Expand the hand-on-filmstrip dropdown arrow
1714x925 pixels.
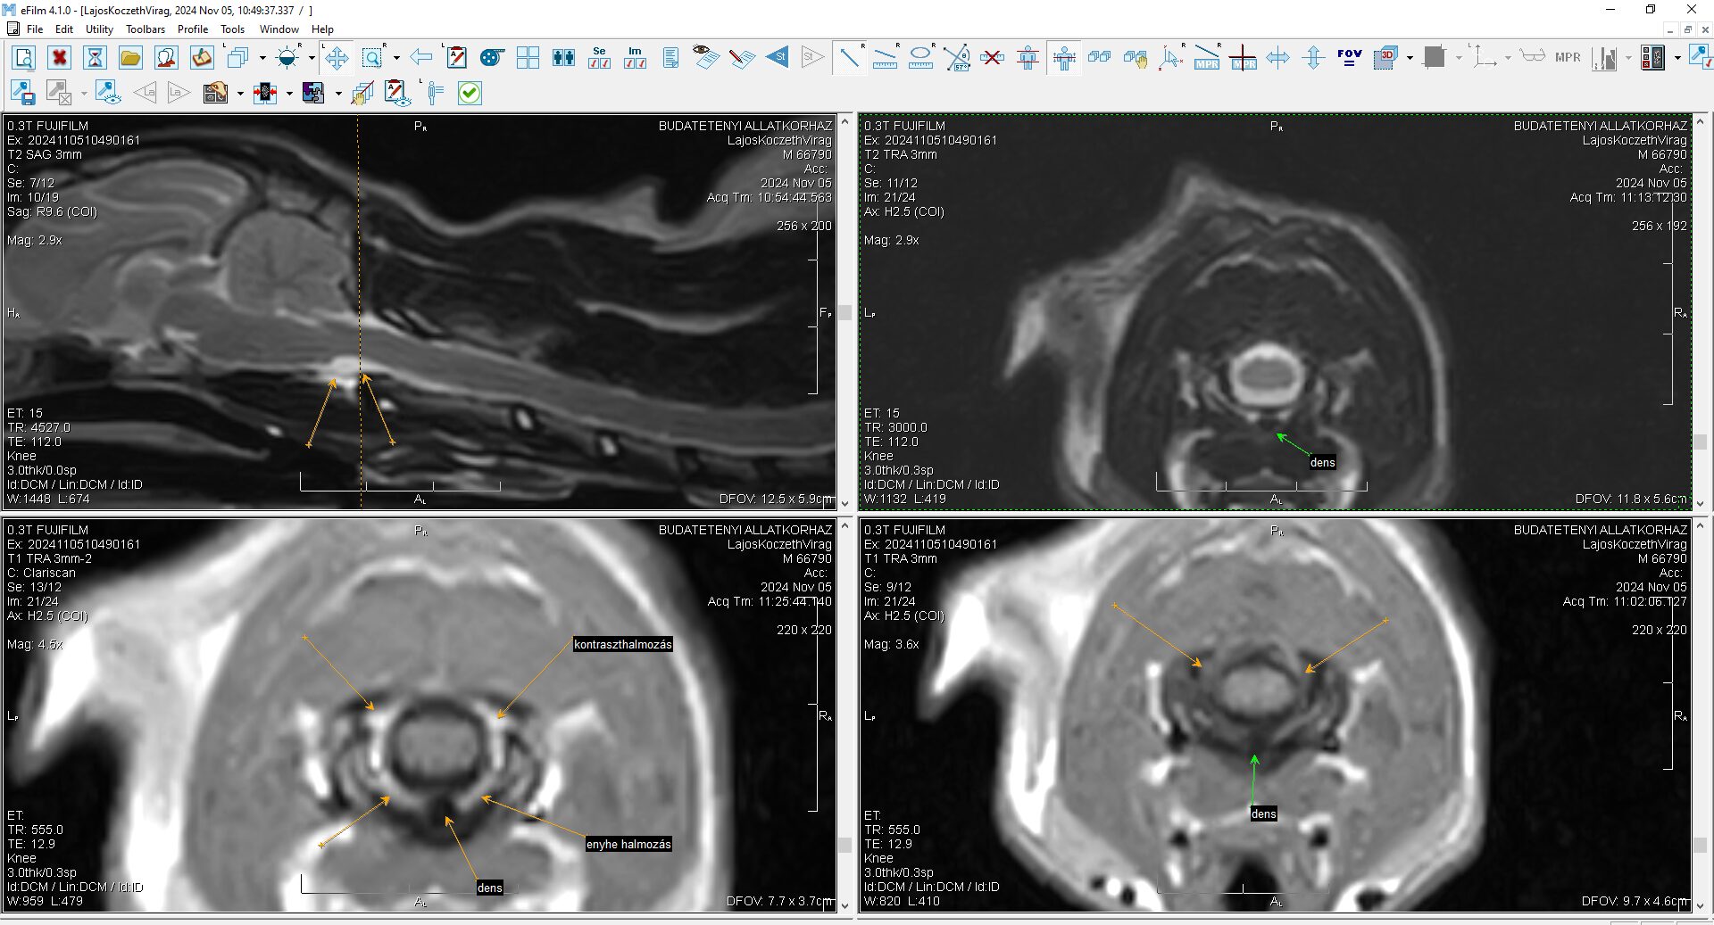tap(240, 93)
